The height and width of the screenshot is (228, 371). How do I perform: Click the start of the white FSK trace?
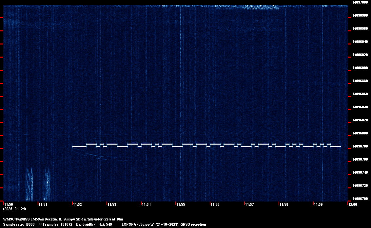[x=73, y=147]
